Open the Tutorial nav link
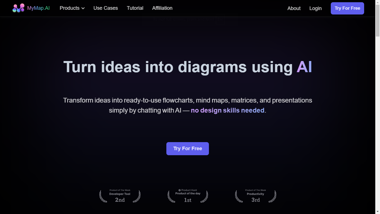The width and height of the screenshot is (380, 214). click(x=135, y=8)
